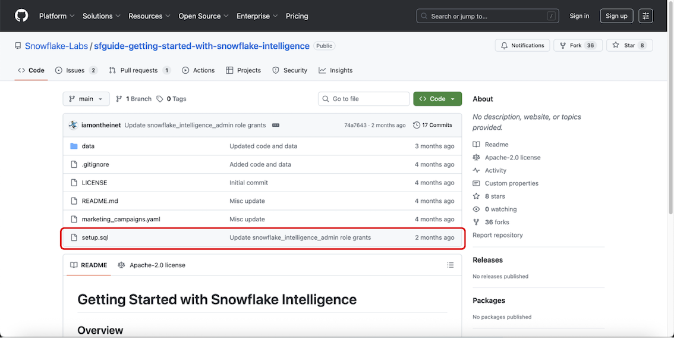
Task: Fork the repository
Action: point(578,45)
